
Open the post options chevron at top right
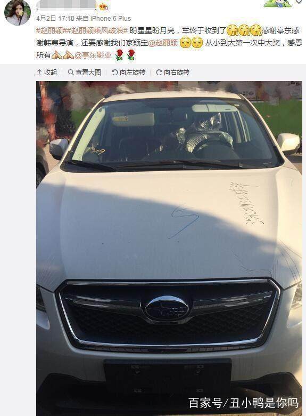pyautogui.click(x=299, y=2)
